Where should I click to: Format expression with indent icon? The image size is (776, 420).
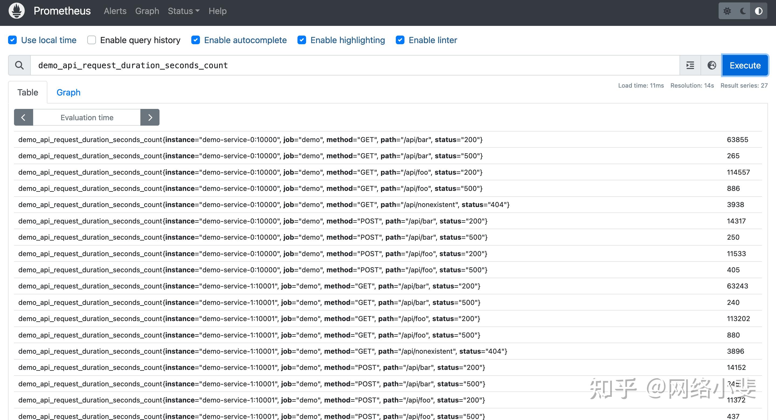tap(690, 65)
